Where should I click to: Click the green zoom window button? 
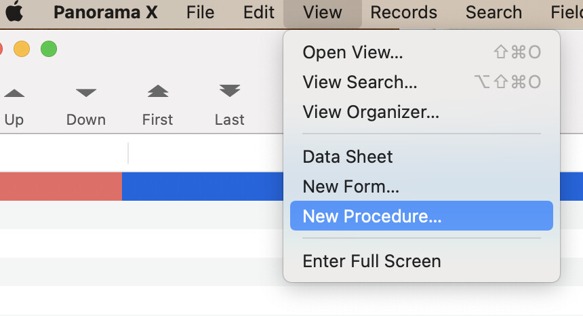coord(49,49)
